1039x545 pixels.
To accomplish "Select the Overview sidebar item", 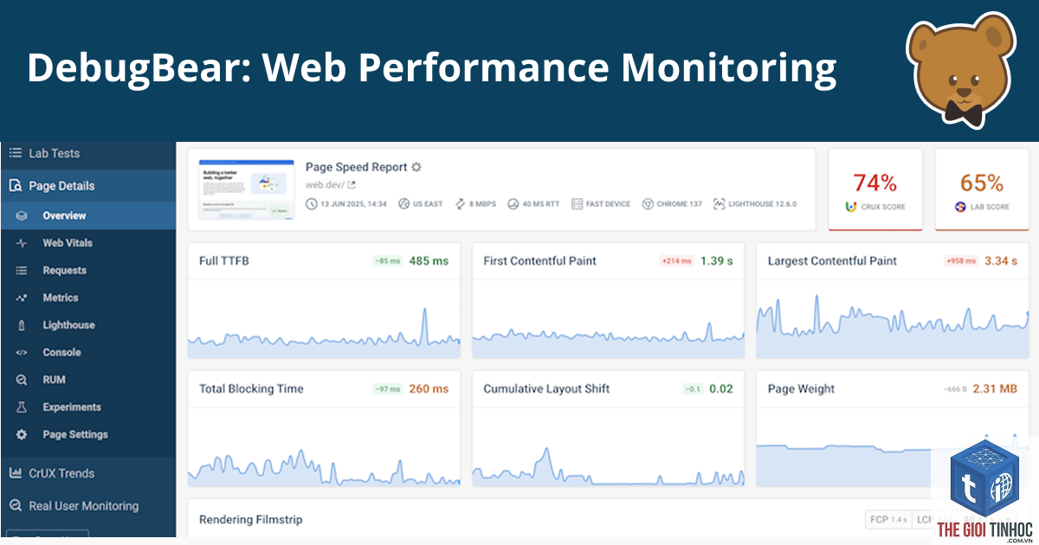I will click(x=87, y=215).
